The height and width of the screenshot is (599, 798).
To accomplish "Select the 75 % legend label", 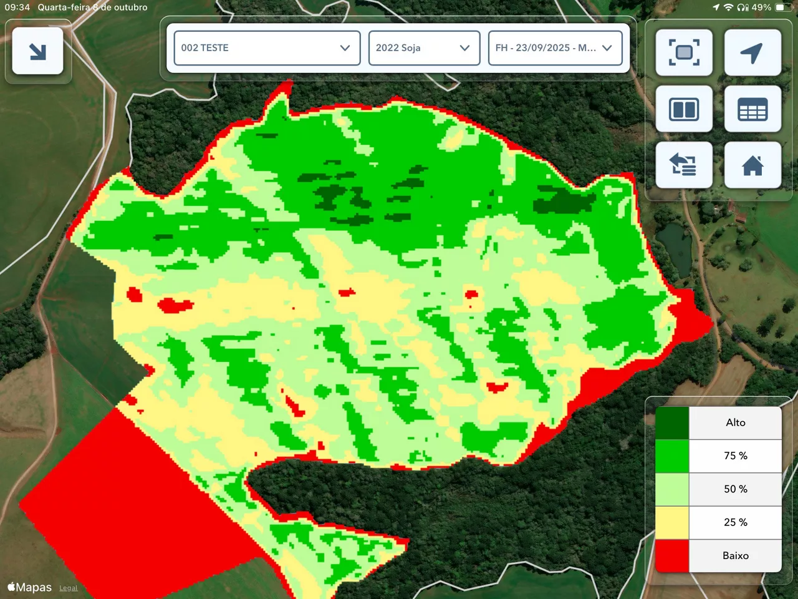I will coord(735,456).
